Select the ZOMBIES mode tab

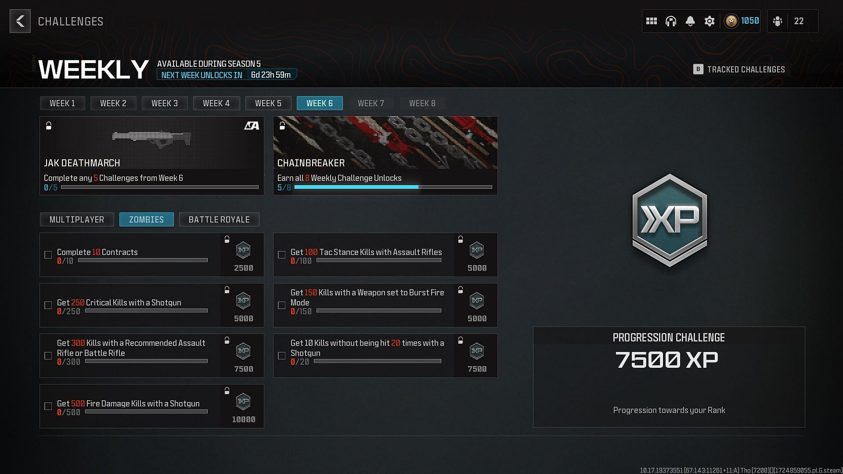coord(147,219)
